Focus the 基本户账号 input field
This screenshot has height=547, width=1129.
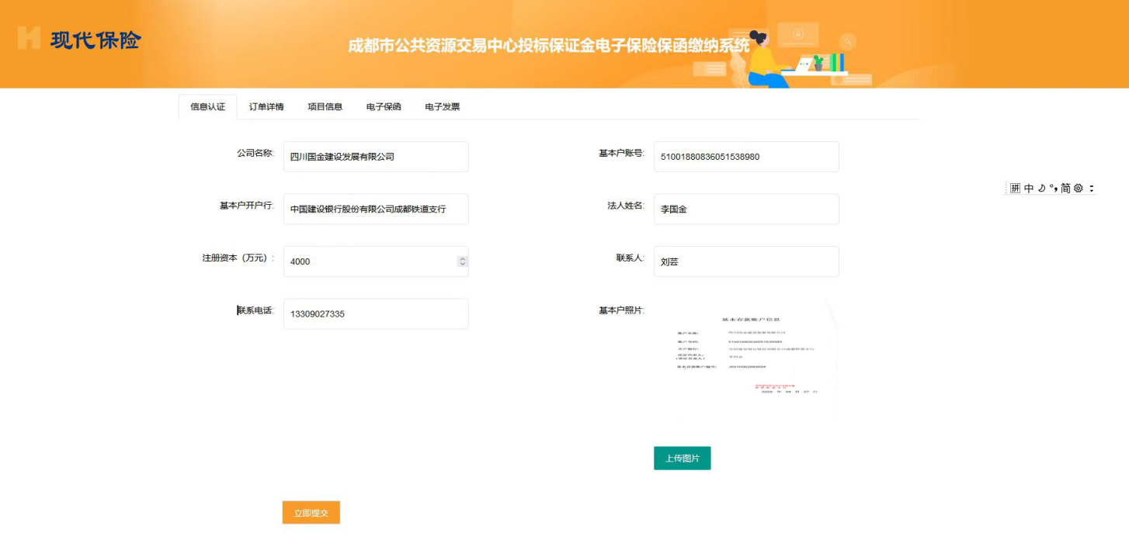745,157
